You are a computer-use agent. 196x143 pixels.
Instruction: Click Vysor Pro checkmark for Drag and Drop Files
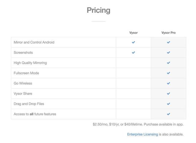[168, 104]
